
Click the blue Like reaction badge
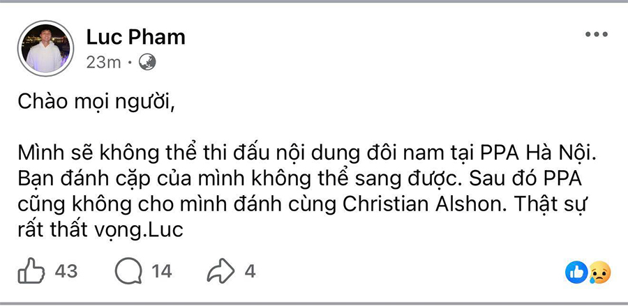pyautogui.click(x=577, y=273)
